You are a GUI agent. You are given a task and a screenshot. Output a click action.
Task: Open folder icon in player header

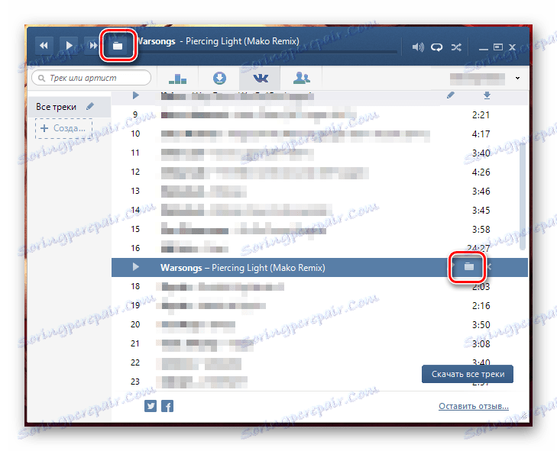(118, 46)
